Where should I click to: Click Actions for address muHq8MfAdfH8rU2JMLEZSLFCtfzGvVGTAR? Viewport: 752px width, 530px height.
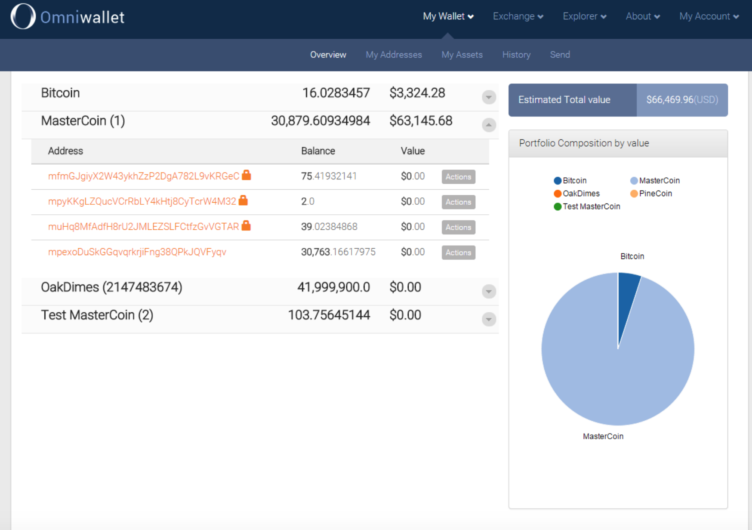tap(458, 227)
